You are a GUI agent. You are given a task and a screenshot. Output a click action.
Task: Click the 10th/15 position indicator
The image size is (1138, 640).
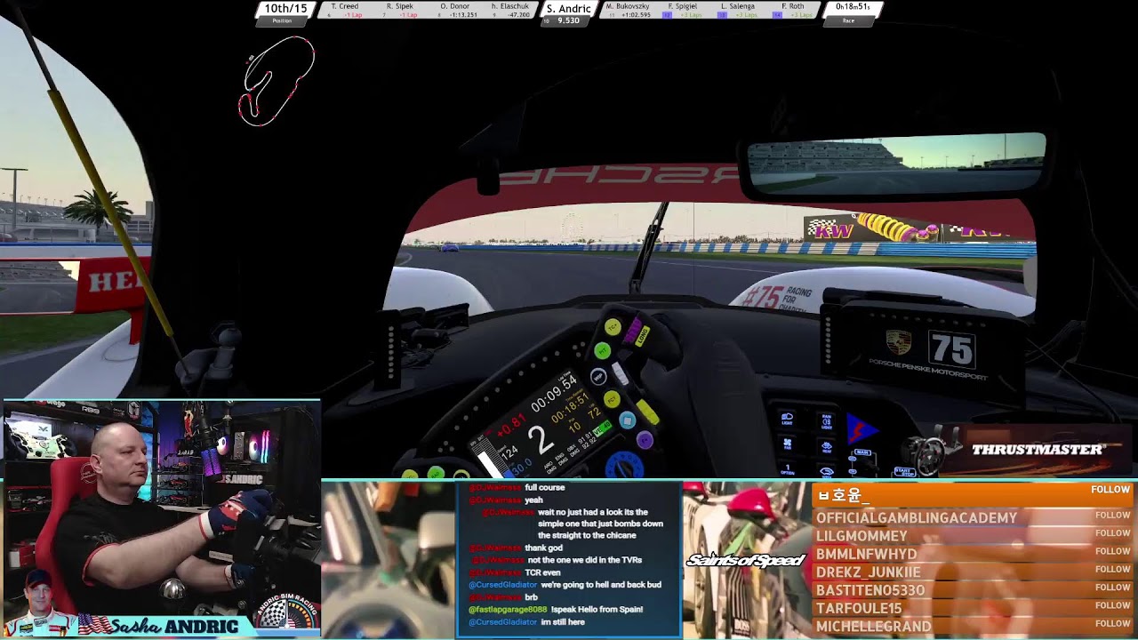(284, 12)
